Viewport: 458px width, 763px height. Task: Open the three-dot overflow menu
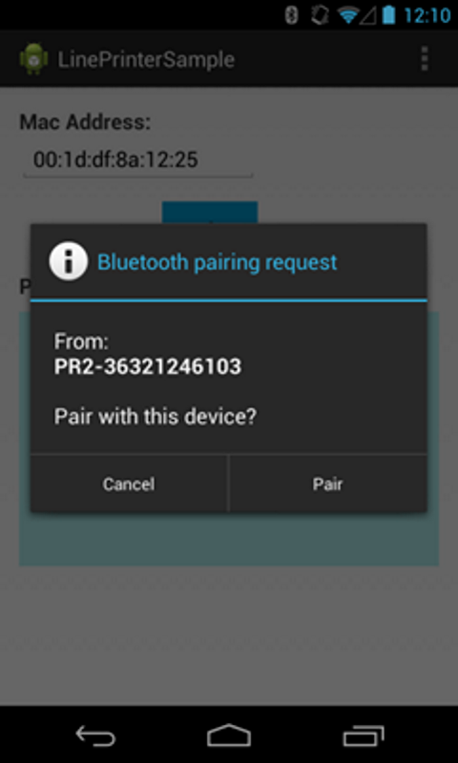[425, 59]
